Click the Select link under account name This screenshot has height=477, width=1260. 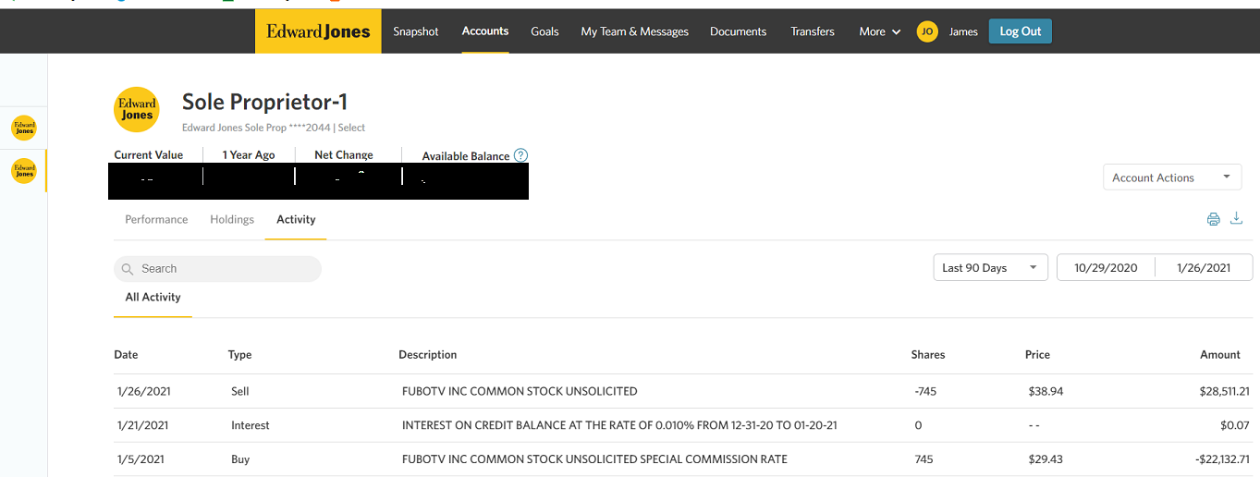(351, 128)
